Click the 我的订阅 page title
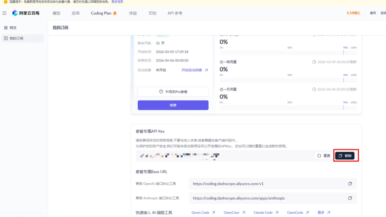The height and width of the screenshot is (217, 386). (60, 28)
